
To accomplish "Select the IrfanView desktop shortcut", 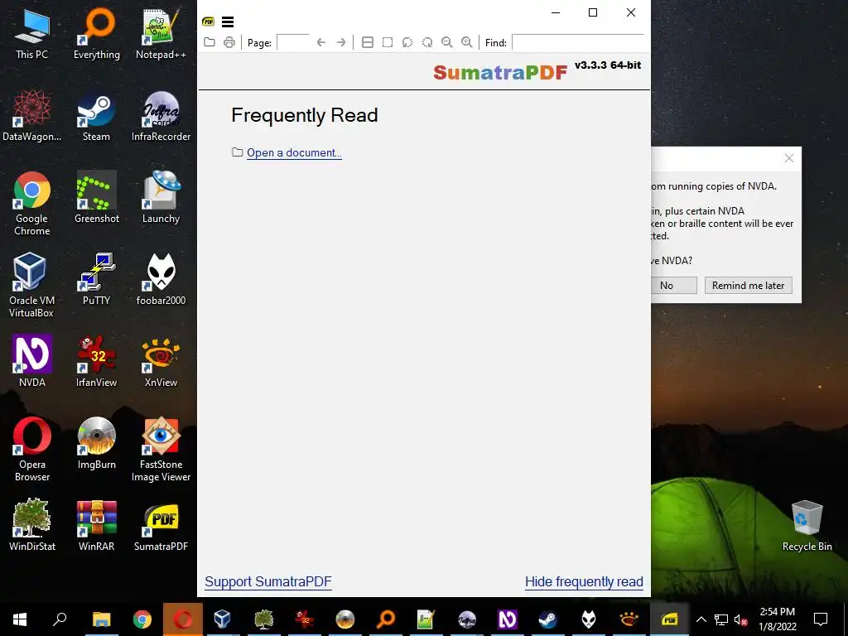I will [96, 361].
